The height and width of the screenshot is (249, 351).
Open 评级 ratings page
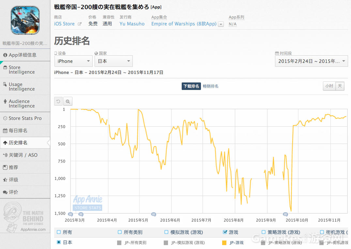pos(25,180)
